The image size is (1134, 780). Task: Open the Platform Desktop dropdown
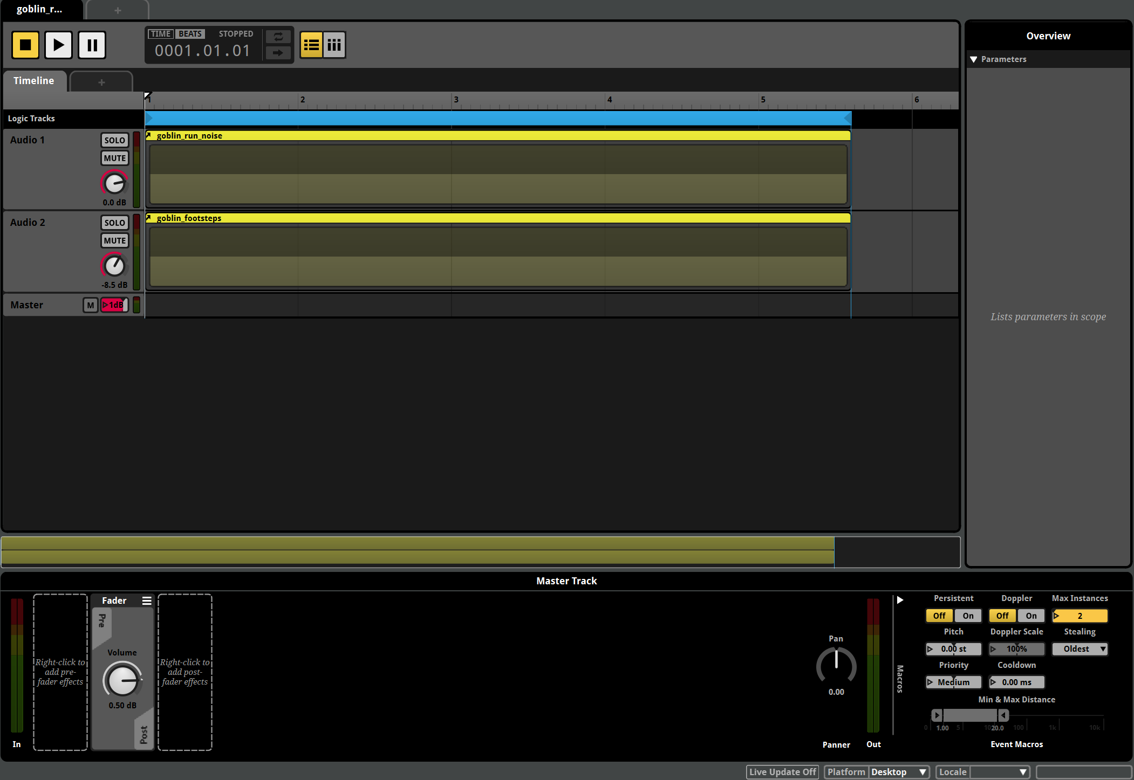(x=898, y=772)
